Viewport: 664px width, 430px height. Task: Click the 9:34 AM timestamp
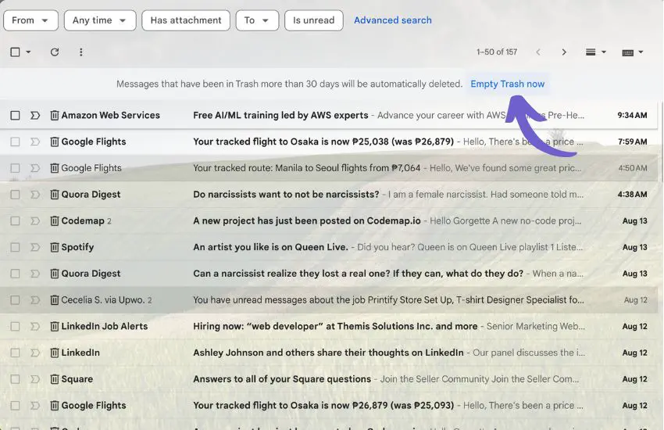[x=632, y=115]
